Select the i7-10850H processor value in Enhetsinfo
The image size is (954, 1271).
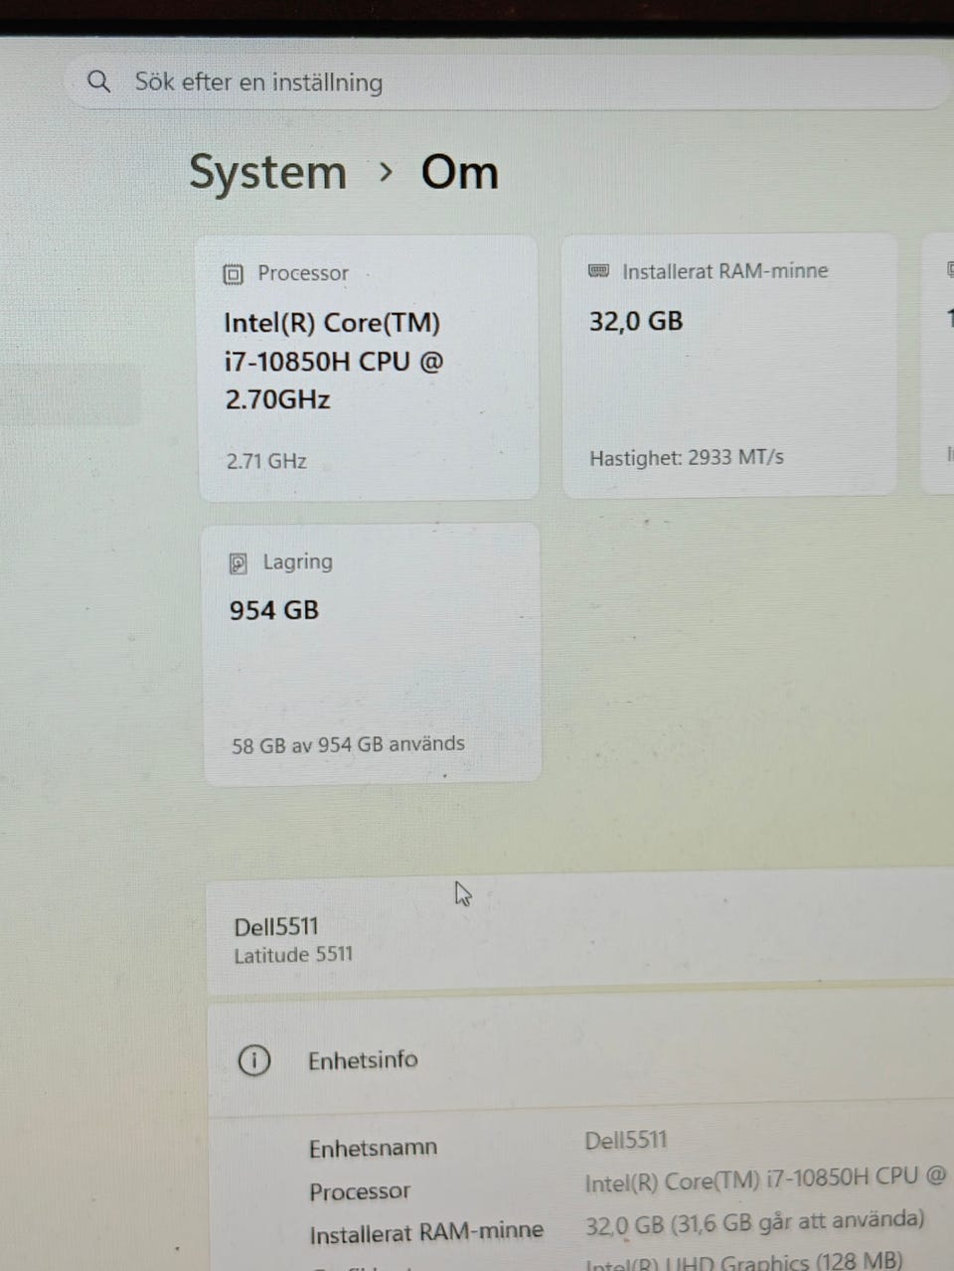pyautogui.click(x=765, y=1179)
